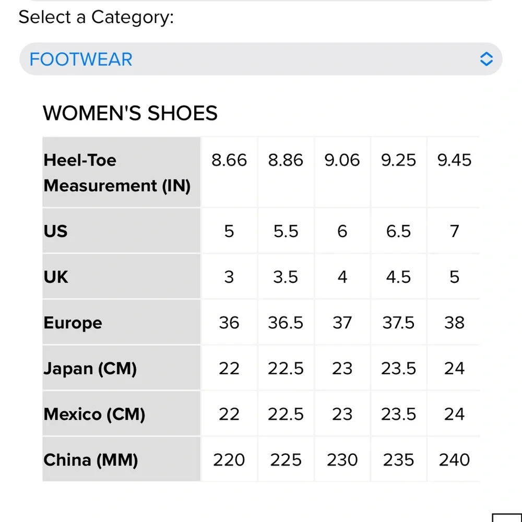Select the Japan (CM) row header
Screen dimensions: 522x522
122,368
